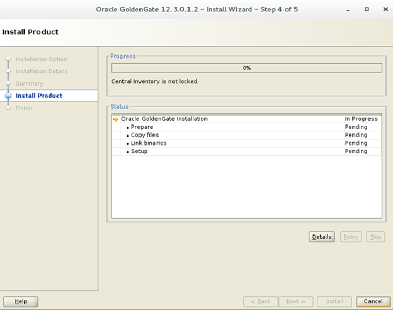Select the Prepare status row

247,127
